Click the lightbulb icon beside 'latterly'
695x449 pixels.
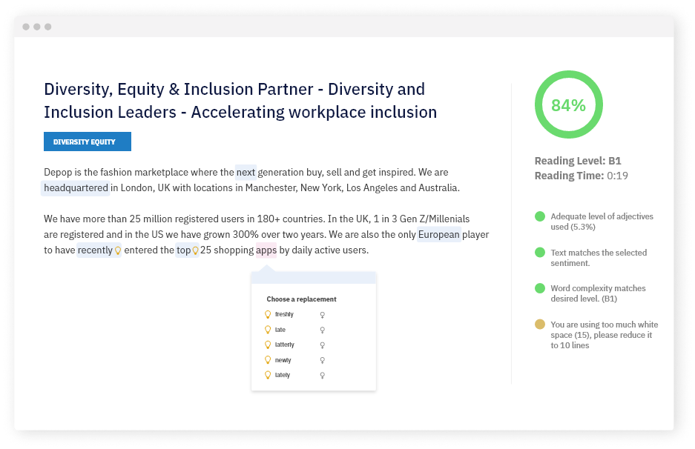click(268, 345)
